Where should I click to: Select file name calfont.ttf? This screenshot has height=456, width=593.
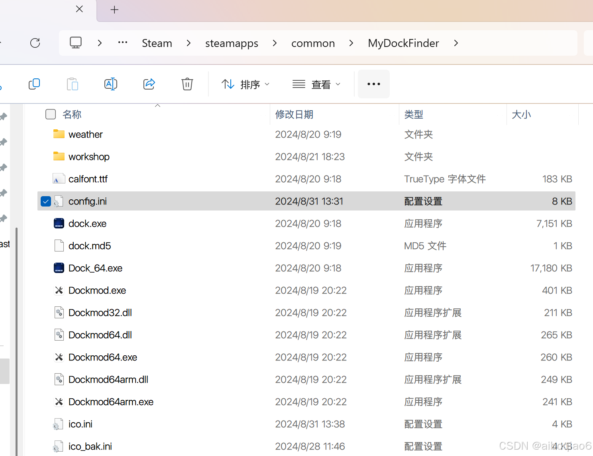click(x=88, y=179)
